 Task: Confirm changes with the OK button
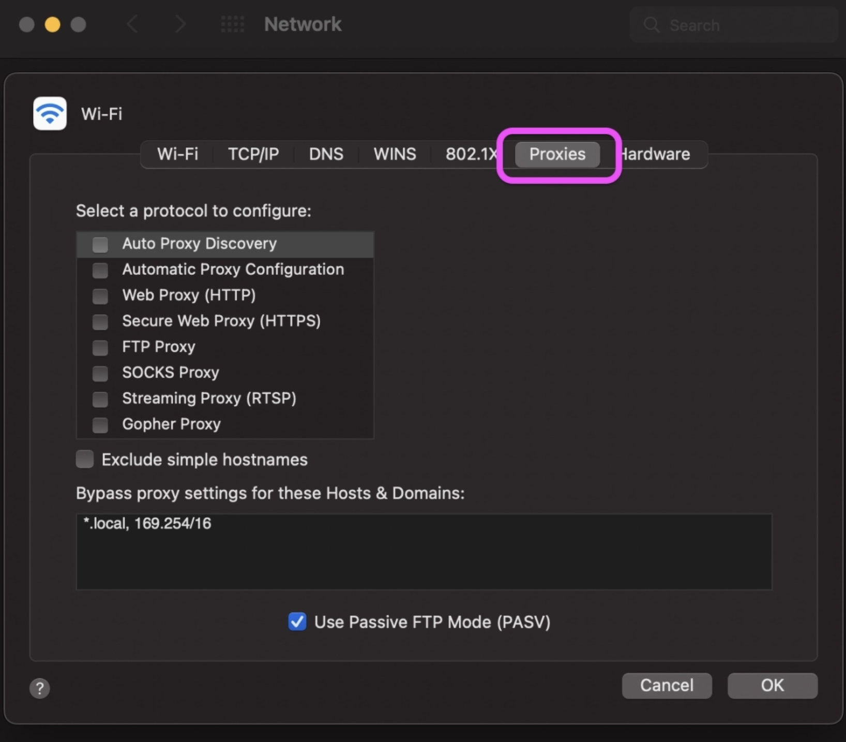(772, 685)
